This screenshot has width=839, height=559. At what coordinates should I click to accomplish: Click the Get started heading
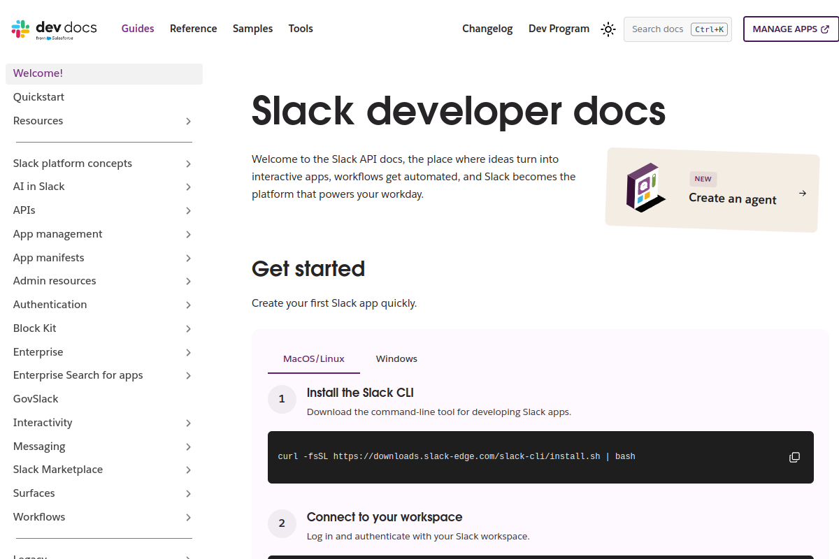308,269
